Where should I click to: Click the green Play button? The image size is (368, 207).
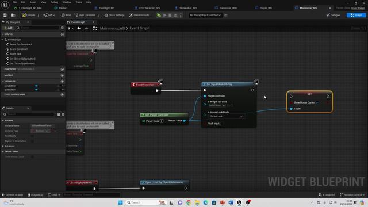(x=159, y=15)
